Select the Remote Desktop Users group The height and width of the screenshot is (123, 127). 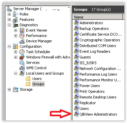pos(98,97)
